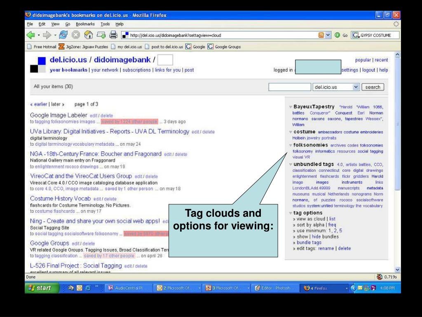The image size is (422, 317).
Task: Click the popular link
Action: 363,60
